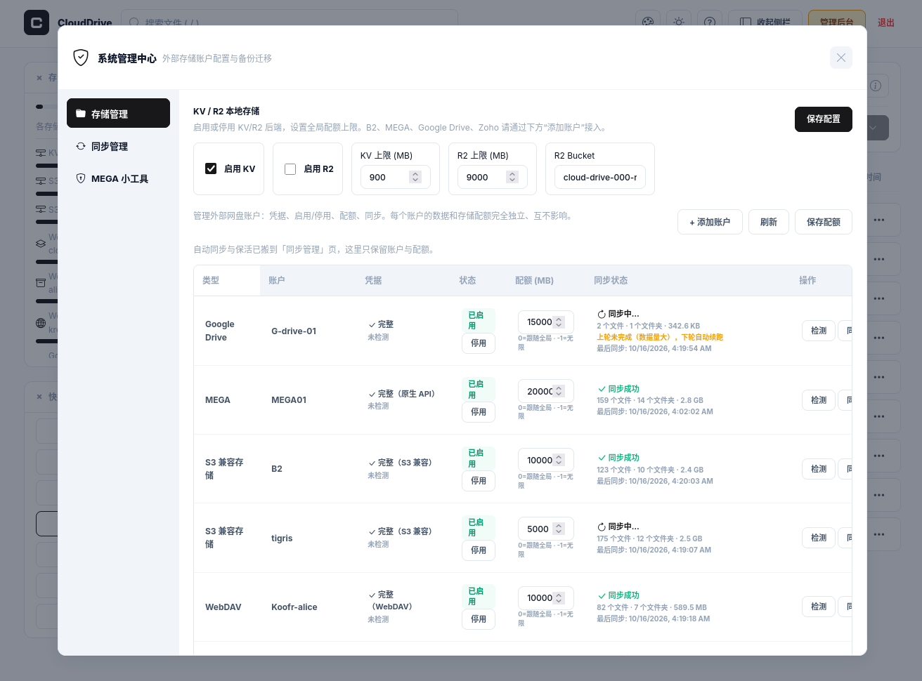Click the + 添加账户 button
This screenshot has width=922, height=681.
click(x=710, y=222)
